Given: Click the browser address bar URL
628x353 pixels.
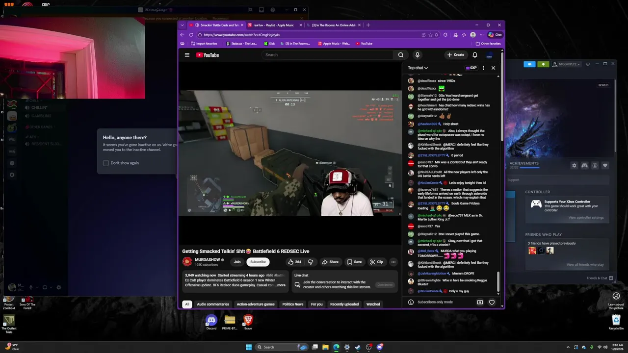Looking at the screenshot, I should 242,35.
